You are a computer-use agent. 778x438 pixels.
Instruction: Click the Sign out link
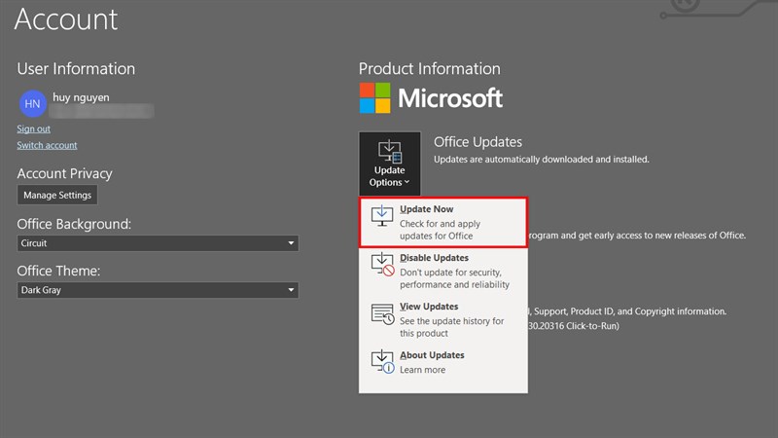[x=33, y=128]
